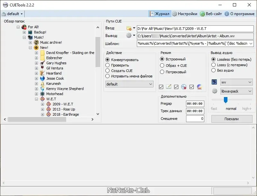257x196 pixels.
Task: Open the arrow next to input folder icon
Action: point(134,28)
